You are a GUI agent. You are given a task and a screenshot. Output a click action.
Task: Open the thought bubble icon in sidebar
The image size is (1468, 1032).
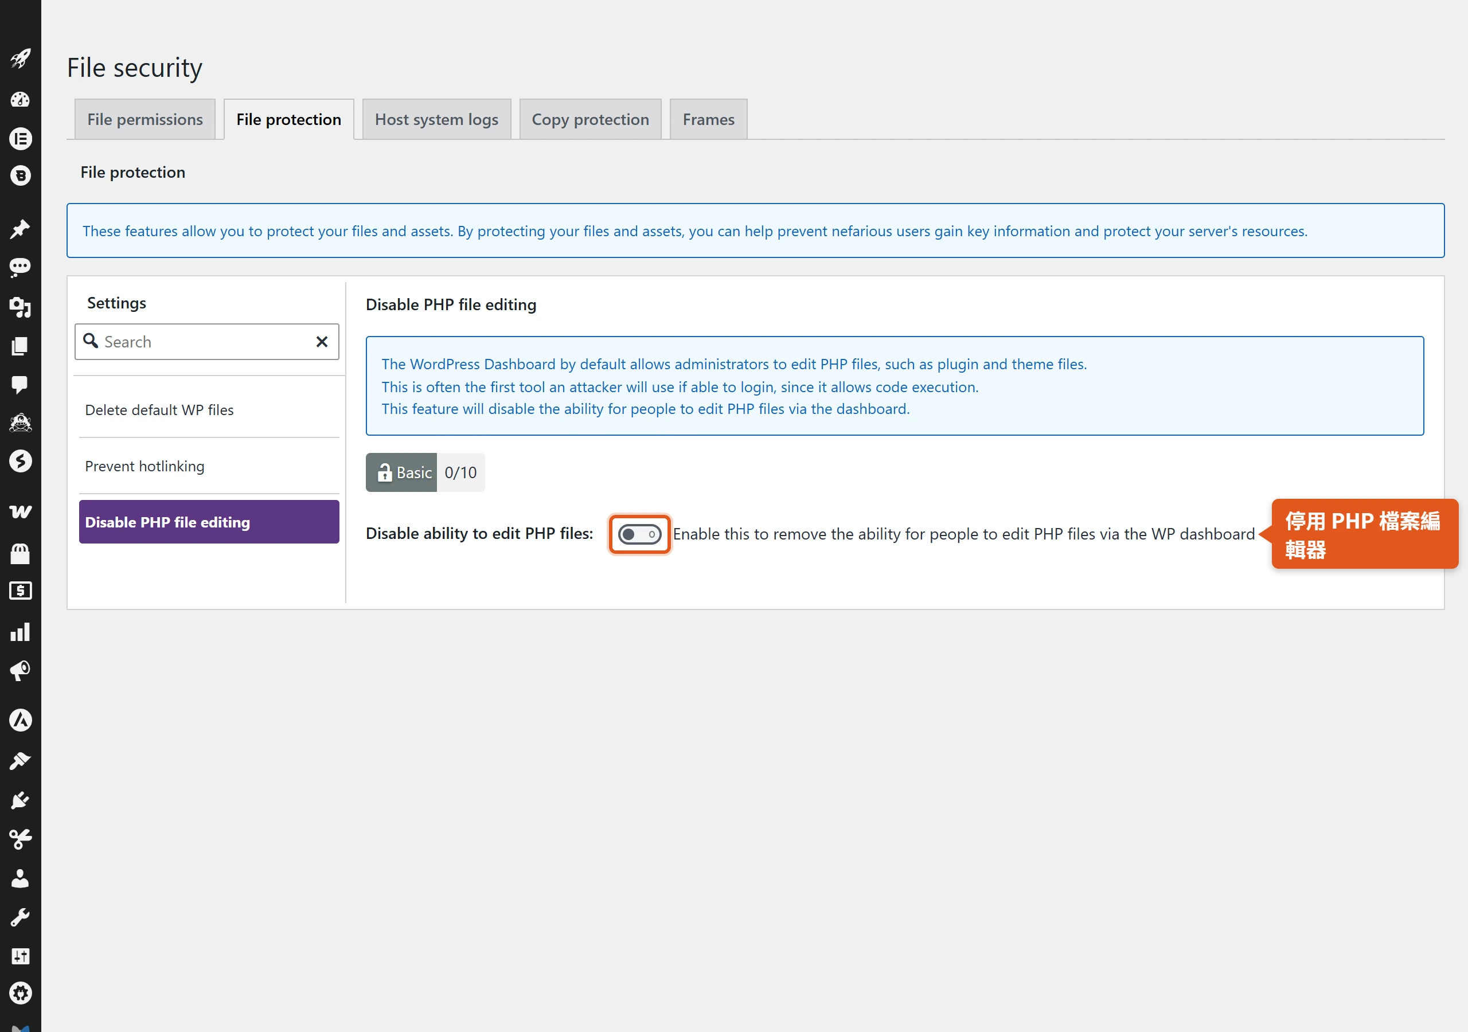[21, 267]
